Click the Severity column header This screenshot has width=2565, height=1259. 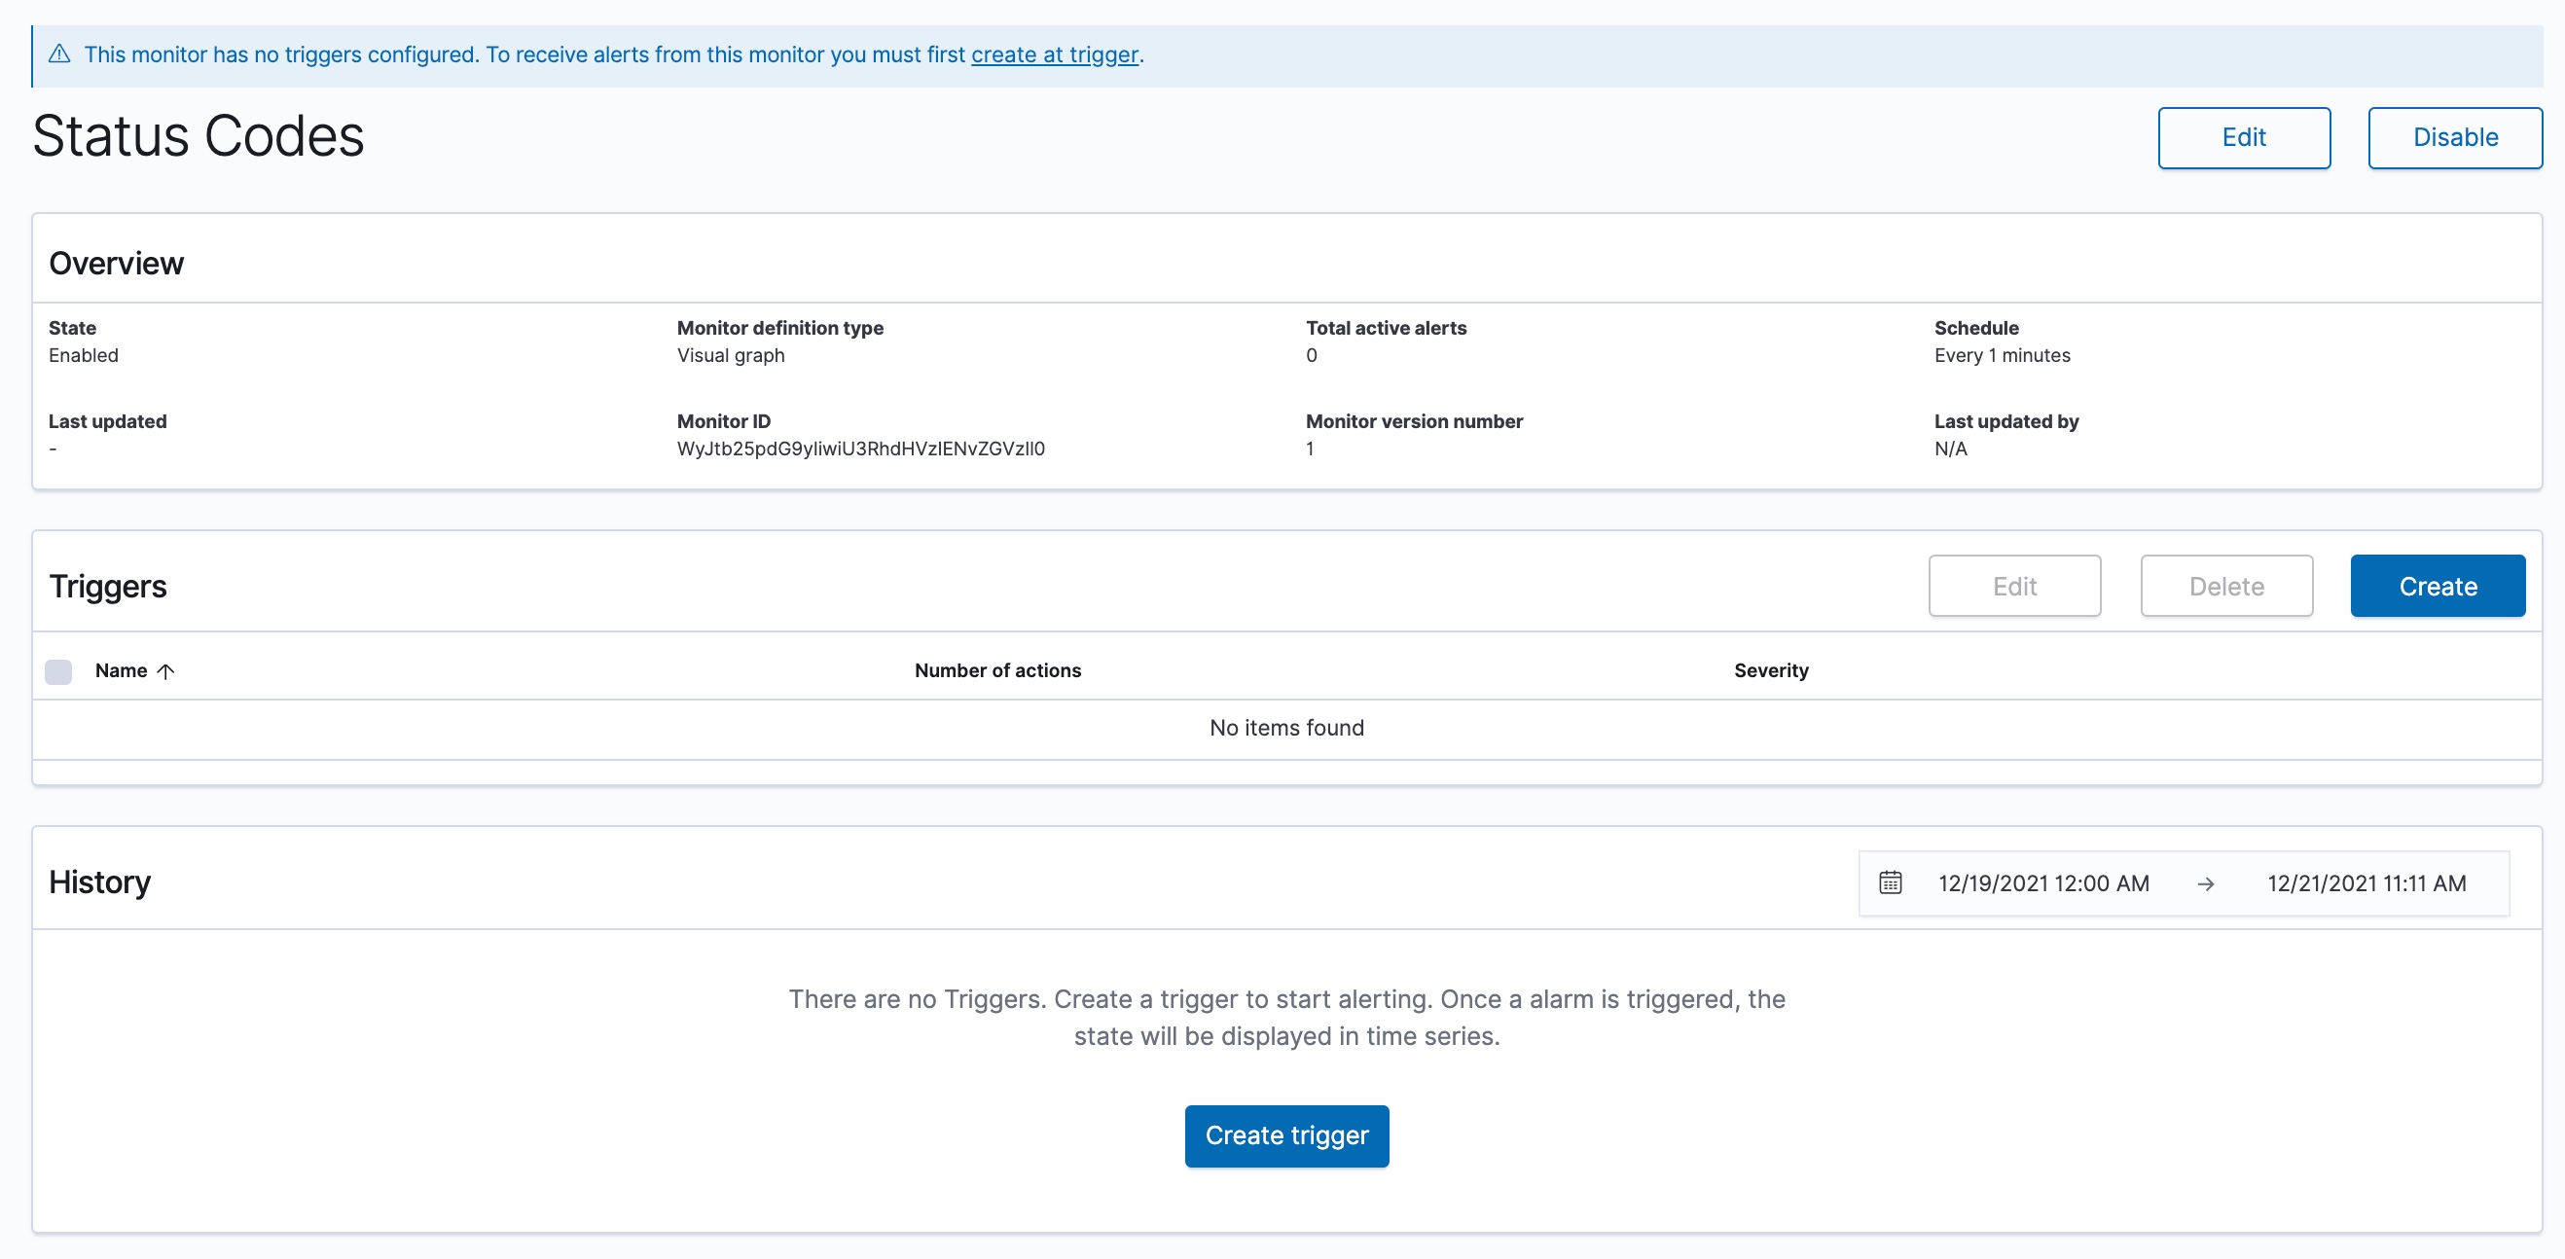[x=1770, y=670]
